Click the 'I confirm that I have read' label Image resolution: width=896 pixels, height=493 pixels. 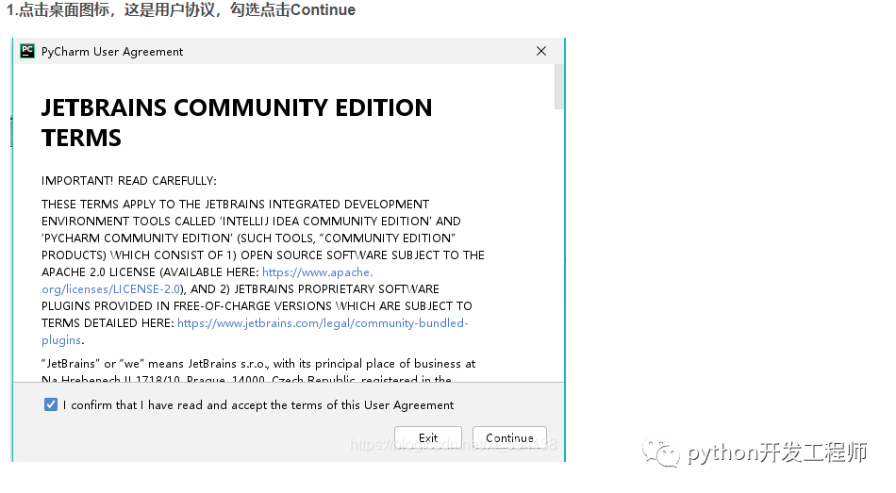258,405
